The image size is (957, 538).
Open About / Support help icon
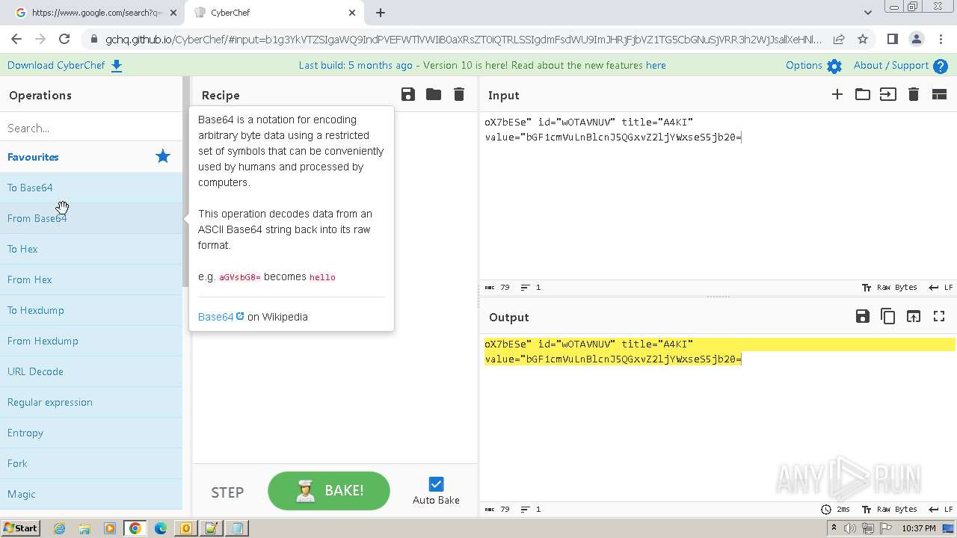(x=941, y=66)
